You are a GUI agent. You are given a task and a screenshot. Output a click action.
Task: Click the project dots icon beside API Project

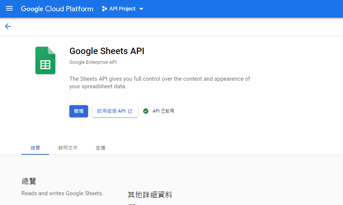tap(104, 9)
